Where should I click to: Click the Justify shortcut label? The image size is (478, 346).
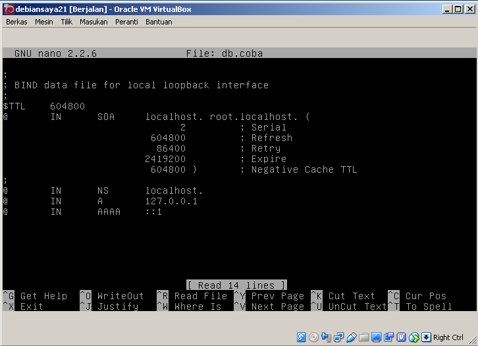(x=118, y=306)
